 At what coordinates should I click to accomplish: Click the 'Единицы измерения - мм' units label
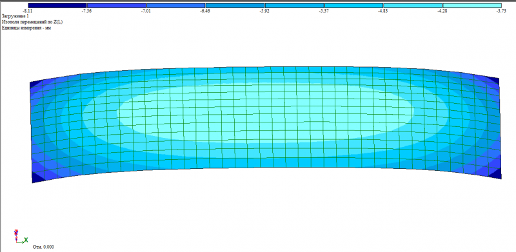[x=26, y=28]
